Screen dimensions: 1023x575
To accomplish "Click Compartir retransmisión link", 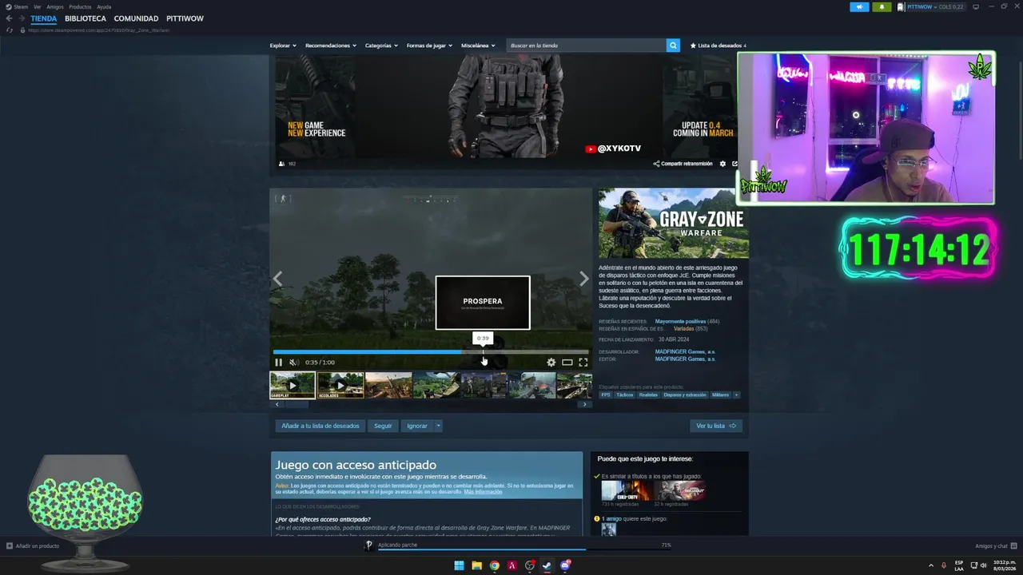I will (x=683, y=164).
